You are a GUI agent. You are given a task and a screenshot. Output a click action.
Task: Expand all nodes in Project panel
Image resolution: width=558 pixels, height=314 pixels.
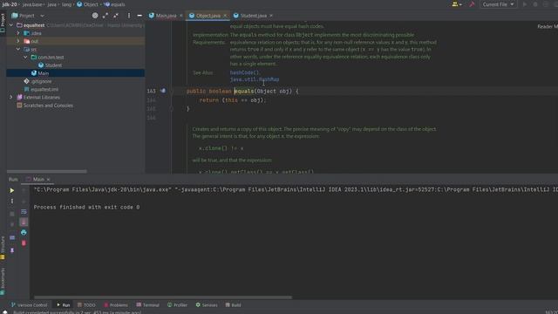105,16
